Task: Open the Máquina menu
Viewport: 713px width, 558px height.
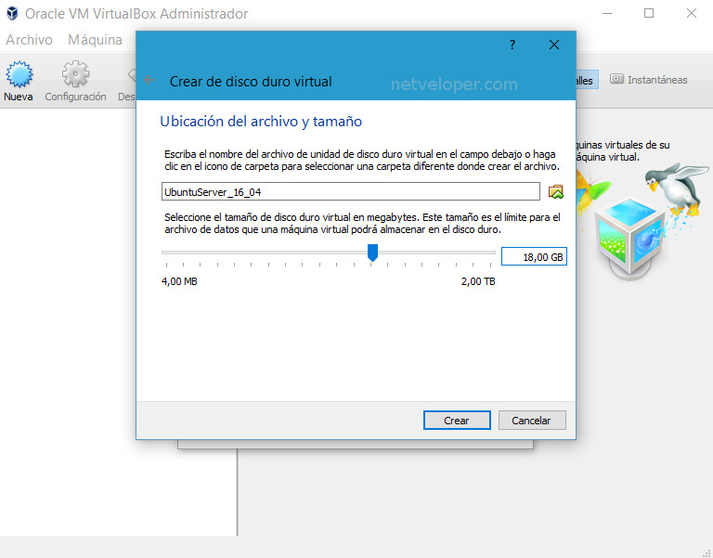Action: coord(95,40)
